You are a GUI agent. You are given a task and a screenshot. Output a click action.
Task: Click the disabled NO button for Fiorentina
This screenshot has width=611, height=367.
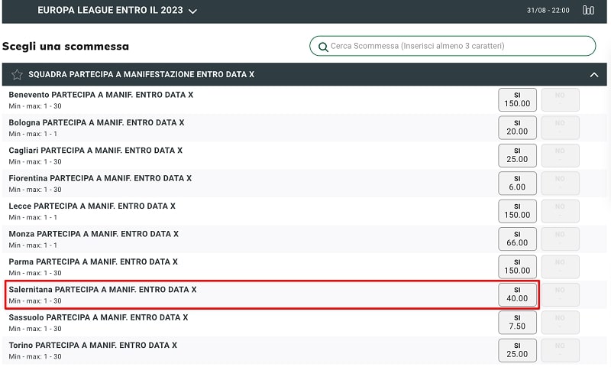coord(560,183)
